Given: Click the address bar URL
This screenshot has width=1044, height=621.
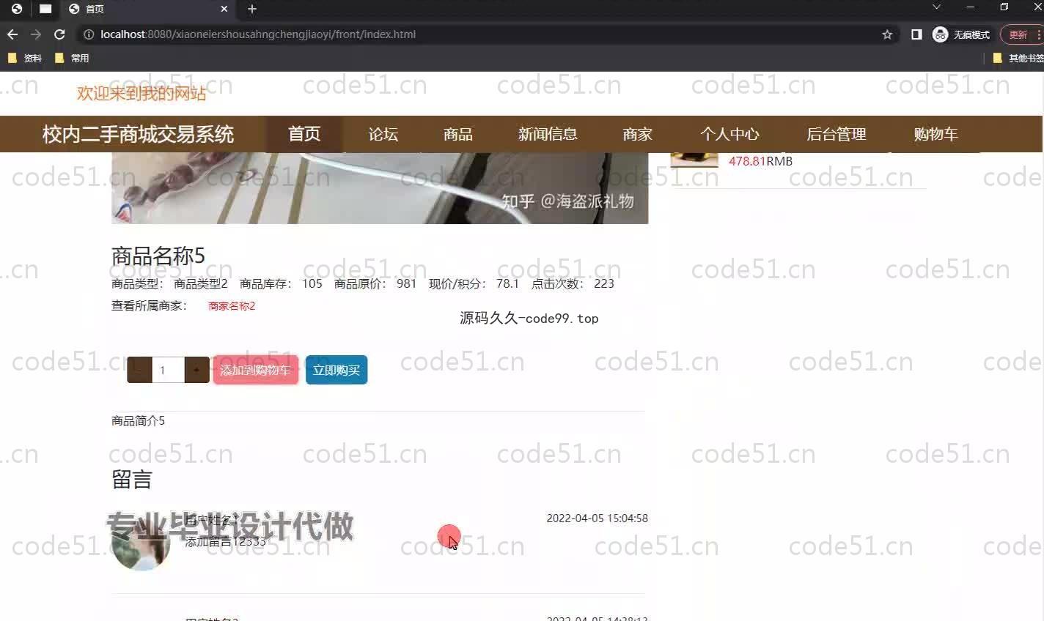Looking at the screenshot, I should click(258, 34).
